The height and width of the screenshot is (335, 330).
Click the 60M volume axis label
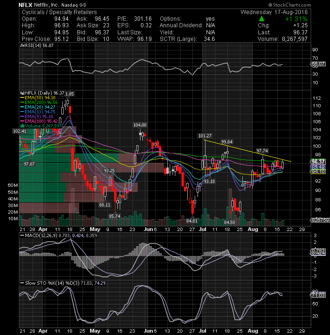pos(13,185)
